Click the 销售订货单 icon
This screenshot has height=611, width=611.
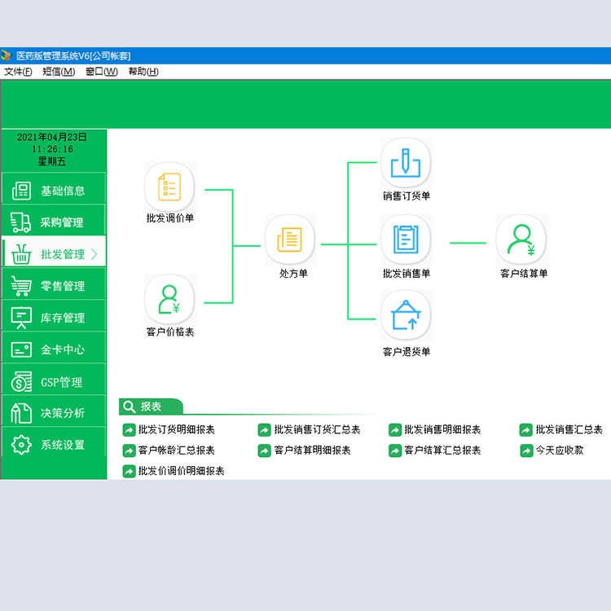click(x=406, y=163)
